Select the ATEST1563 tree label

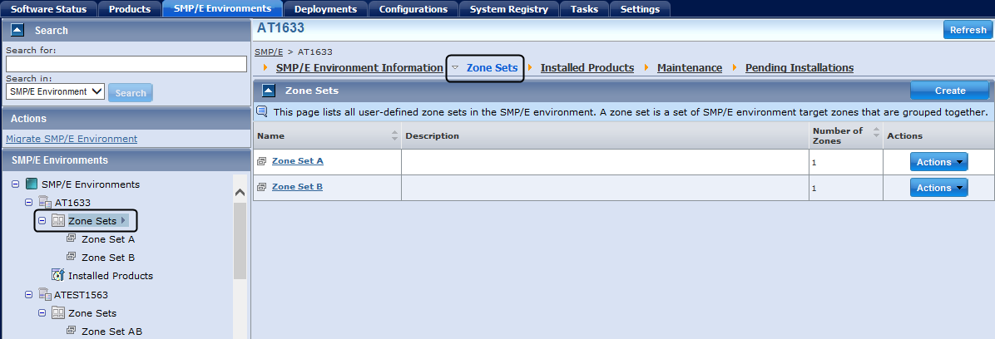tap(82, 295)
